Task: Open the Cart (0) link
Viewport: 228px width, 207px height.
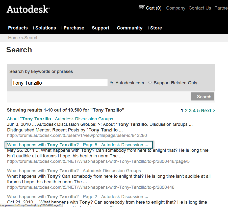Action: [154, 8]
